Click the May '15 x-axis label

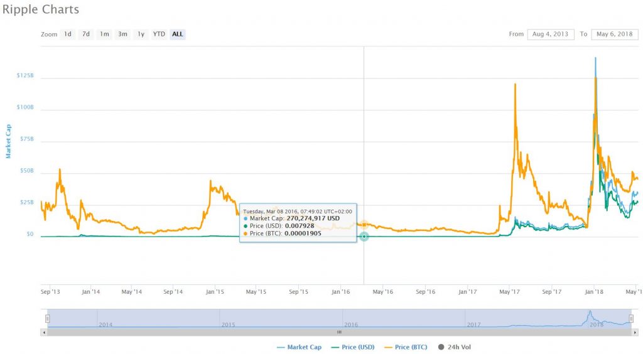pyautogui.click(x=256, y=292)
